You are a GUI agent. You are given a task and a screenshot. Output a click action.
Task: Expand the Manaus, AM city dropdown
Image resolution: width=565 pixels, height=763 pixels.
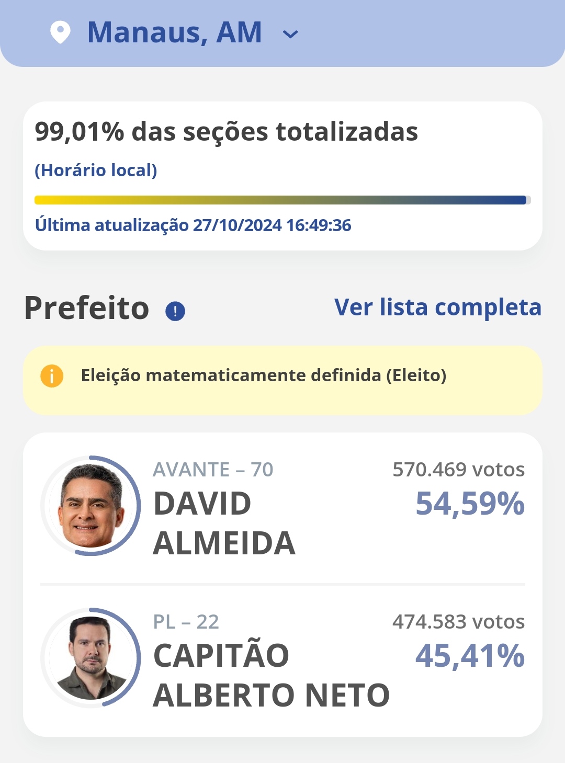point(290,35)
